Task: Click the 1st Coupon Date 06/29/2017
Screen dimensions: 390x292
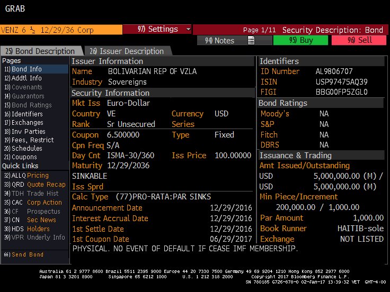Action: (231, 239)
